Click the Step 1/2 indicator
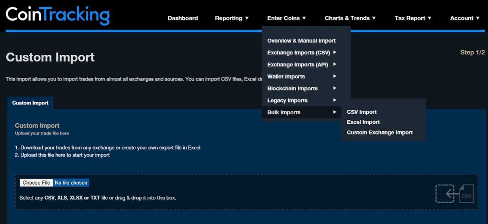This screenshot has width=488, height=224. pyautogui.click(x=473, y=52)
